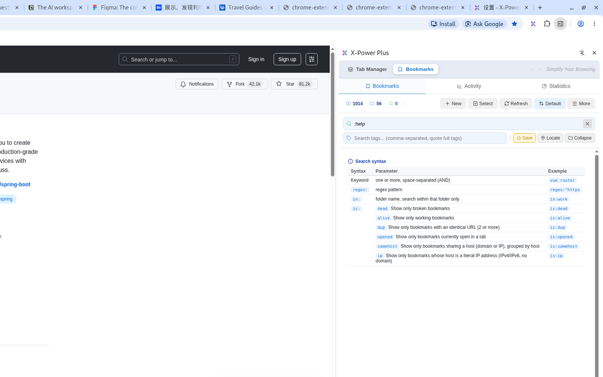Clear the :help search query
This screenshot has height=377, width=603.
[x=587, y=124]
